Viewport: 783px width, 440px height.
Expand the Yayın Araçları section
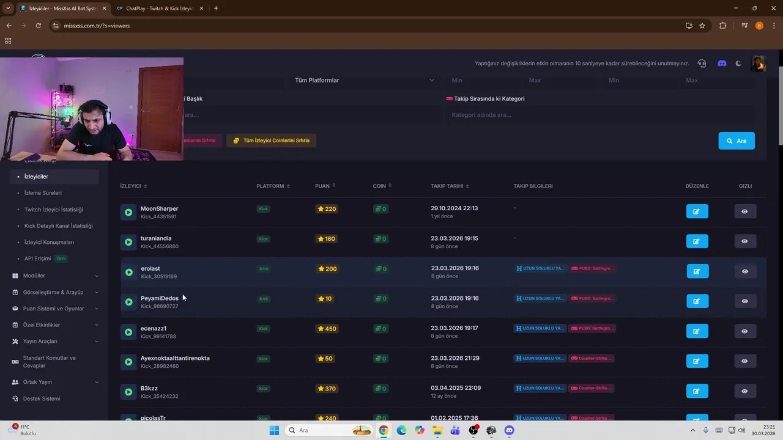(55, 342)
